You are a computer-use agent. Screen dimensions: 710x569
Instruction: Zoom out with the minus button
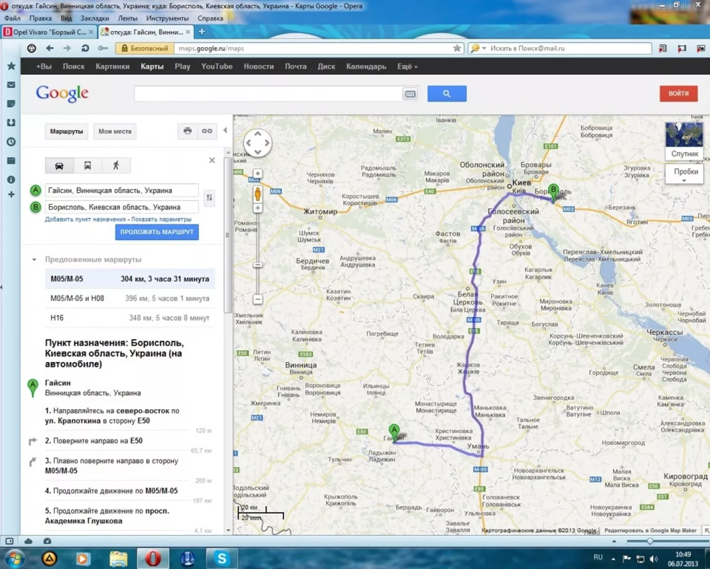coord(258,299)
